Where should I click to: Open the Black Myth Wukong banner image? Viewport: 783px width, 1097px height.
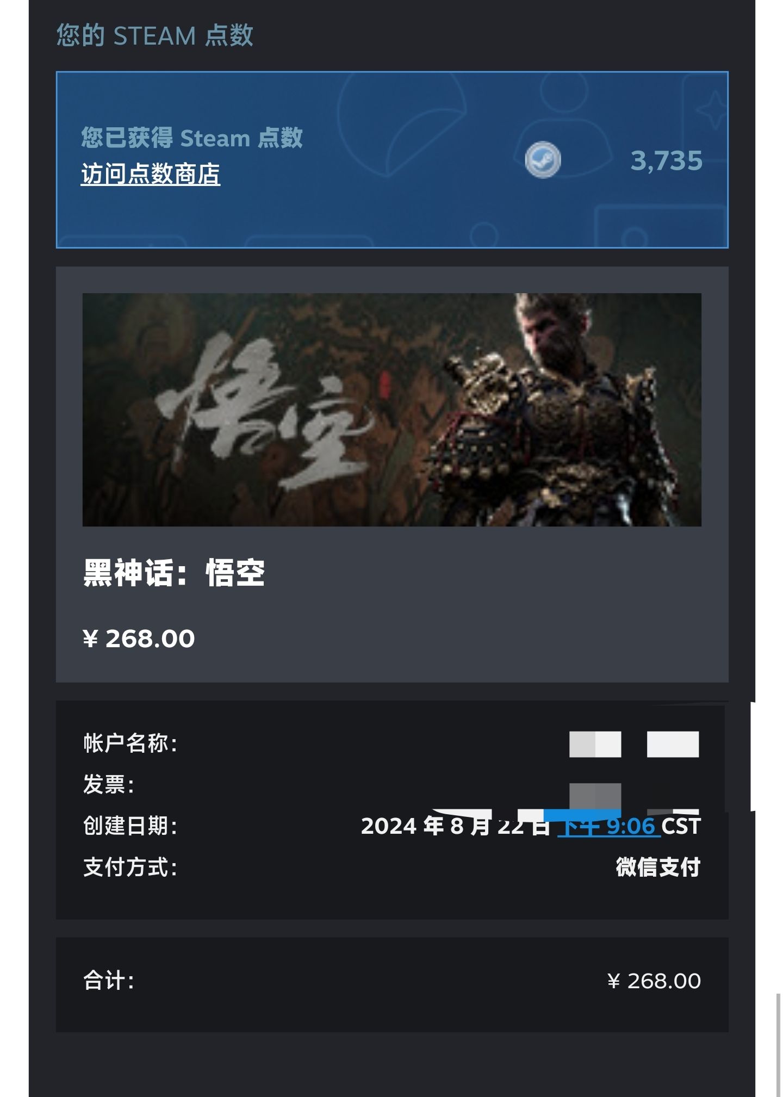point(391,410)
